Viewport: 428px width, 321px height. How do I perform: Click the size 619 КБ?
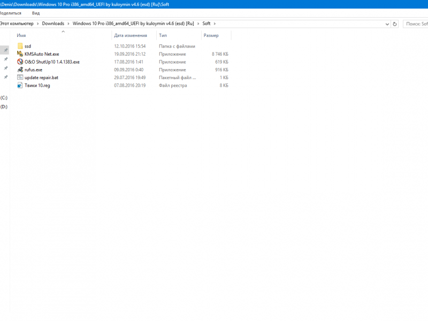coord(221,62)
